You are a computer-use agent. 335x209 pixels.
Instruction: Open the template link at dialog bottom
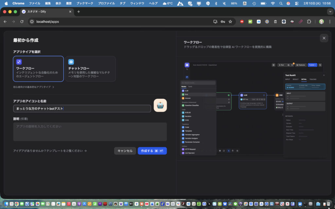tap(50, 151)
